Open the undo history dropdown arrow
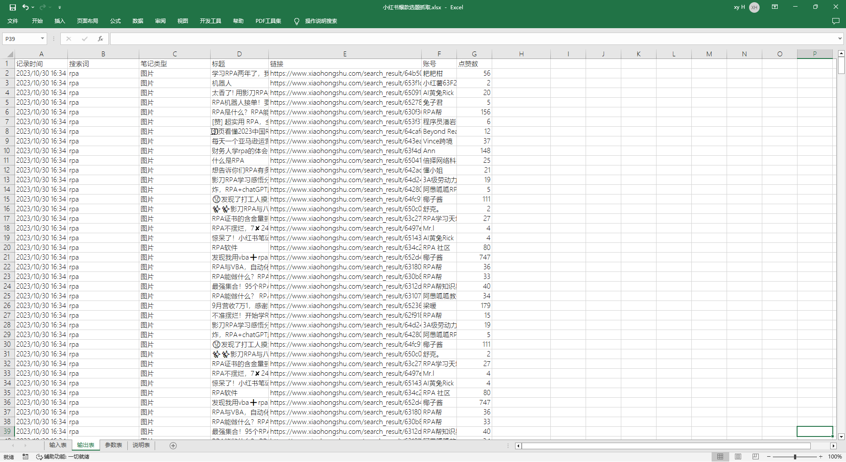The height and width of the screenshot is (462, 846). [33, 7]
